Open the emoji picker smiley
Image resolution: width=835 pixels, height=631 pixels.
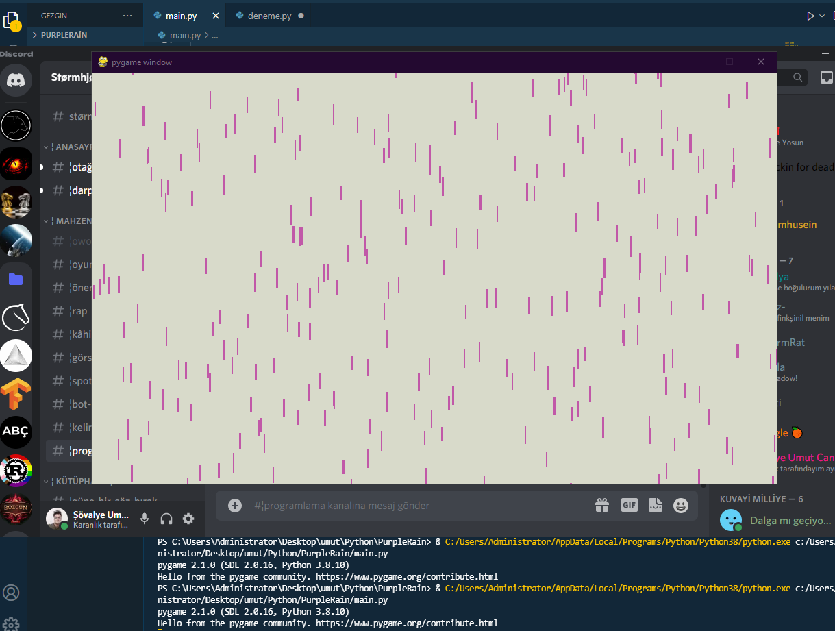tap(681, 506)
